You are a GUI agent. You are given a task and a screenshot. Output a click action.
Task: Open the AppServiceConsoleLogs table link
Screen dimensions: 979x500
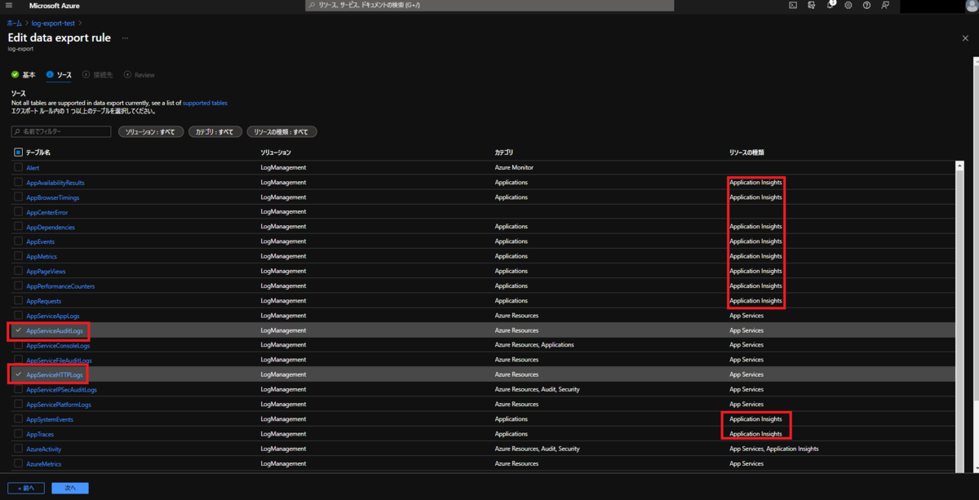(58, 345)
